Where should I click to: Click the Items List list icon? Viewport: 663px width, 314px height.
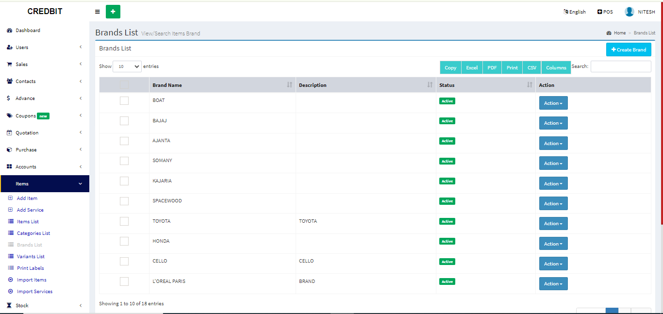tap(11, 221)
